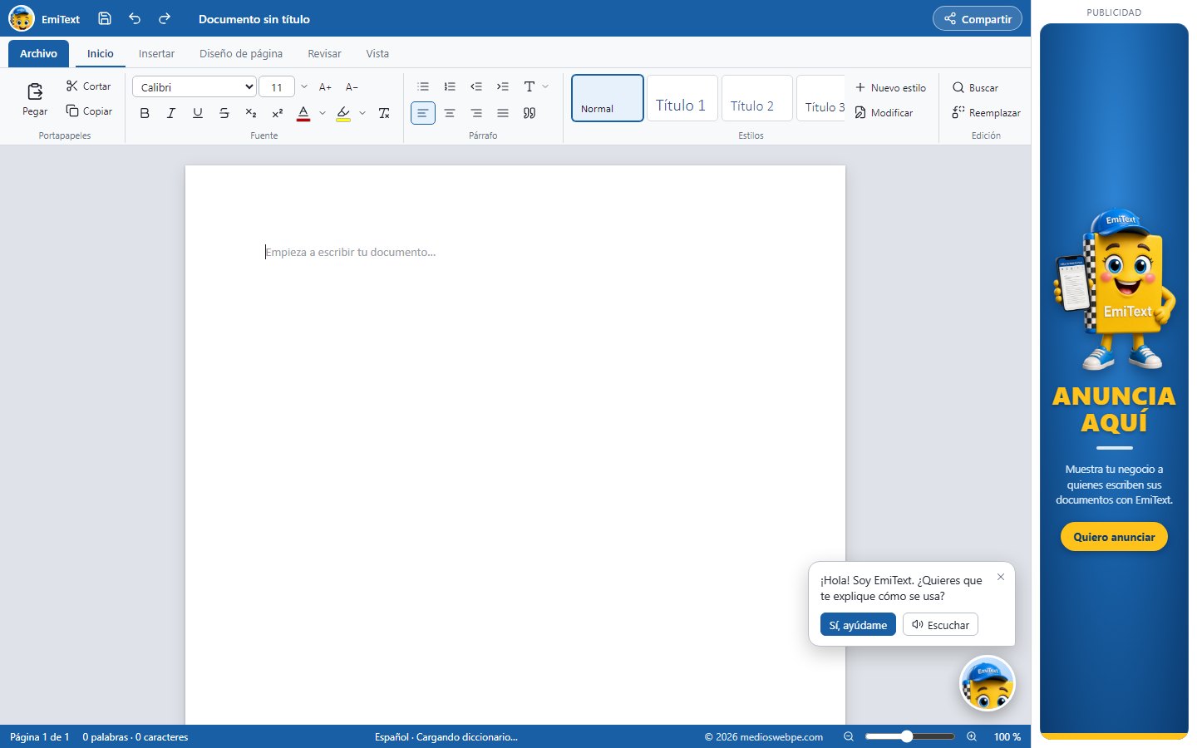Center align the paragraph

450,113
